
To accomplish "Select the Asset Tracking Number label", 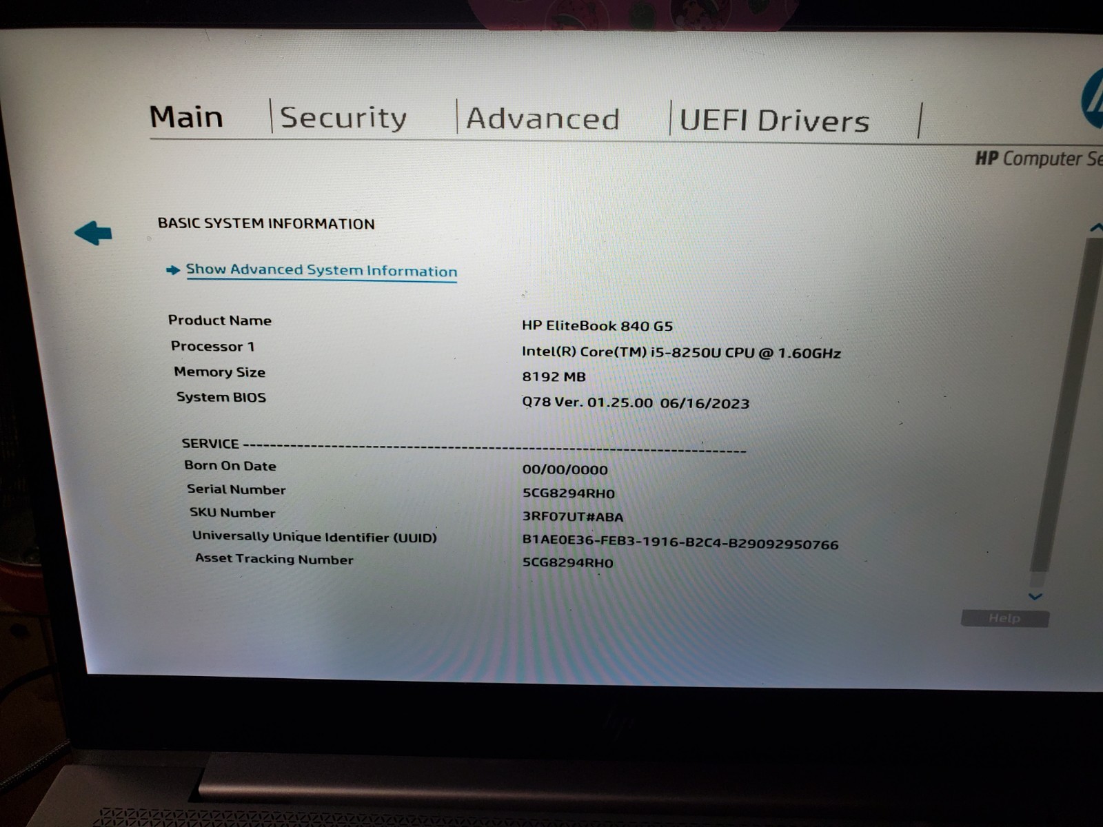I will click(x=274, y=559).
